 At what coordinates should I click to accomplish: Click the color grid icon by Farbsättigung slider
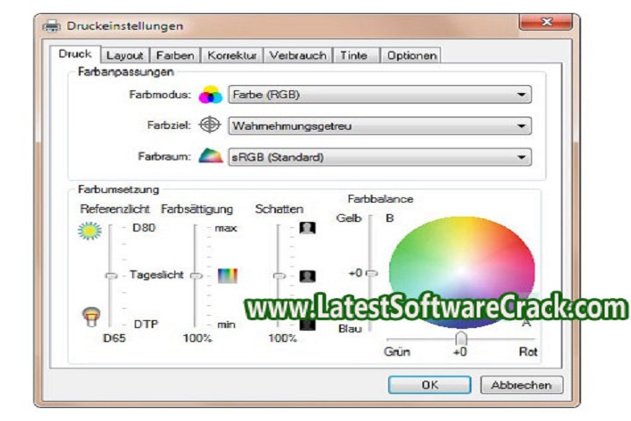(228, 275)
